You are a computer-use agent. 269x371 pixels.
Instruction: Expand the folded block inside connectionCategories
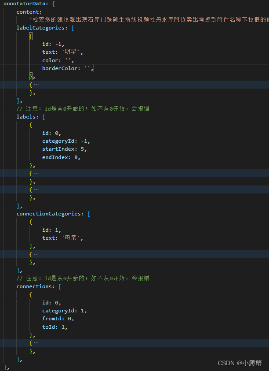coord(36,254)
